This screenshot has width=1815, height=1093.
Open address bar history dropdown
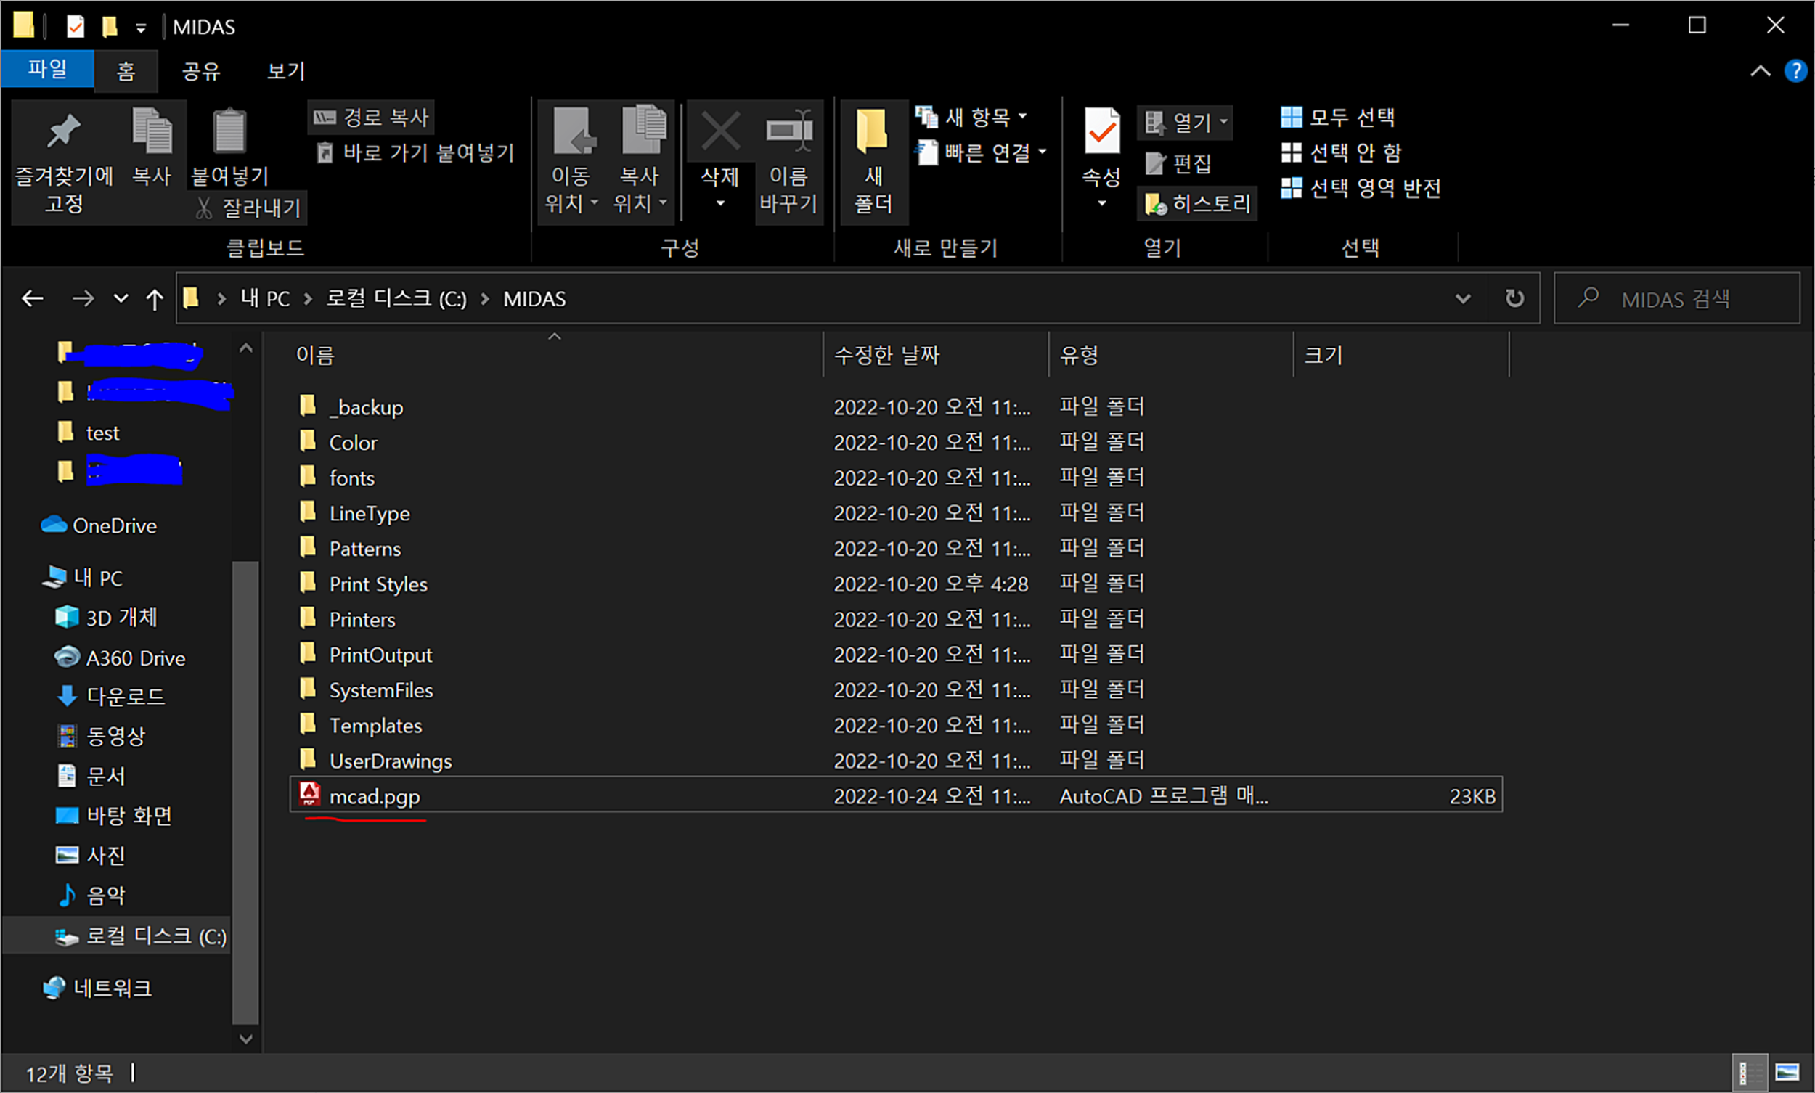click(x=1463, y=298)
